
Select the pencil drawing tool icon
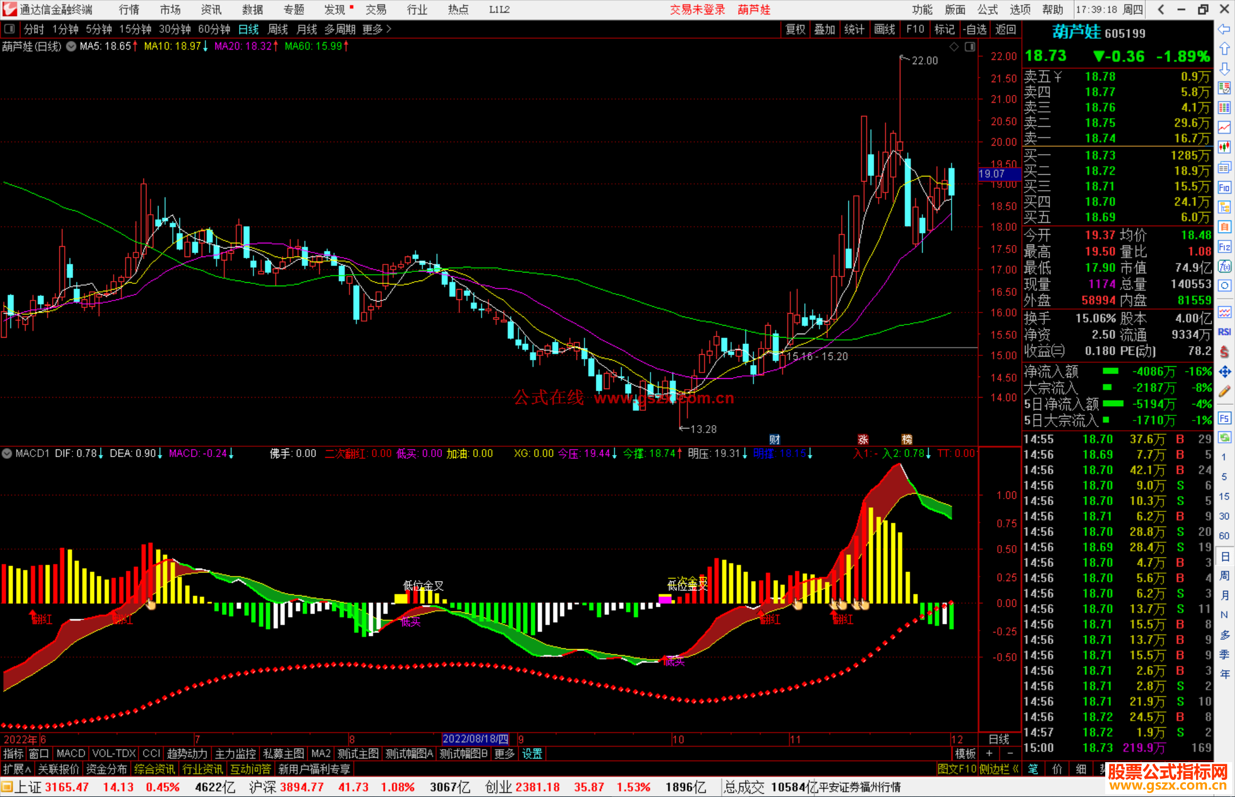point(1224,391)
